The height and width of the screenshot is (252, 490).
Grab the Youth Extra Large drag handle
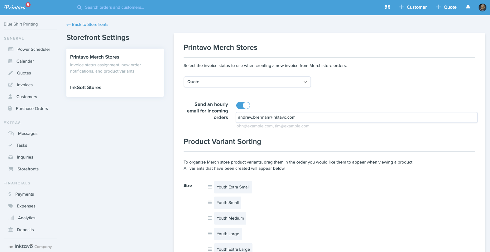tap(210, 249)
